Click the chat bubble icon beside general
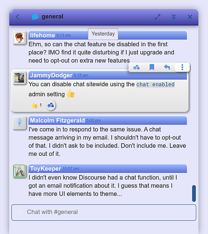208x234 pixels. pyautogui.click(x=35, y=17)
